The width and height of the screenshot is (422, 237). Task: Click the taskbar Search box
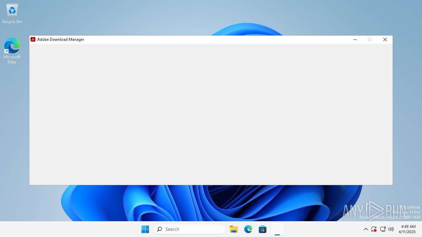(x=190, y=229)
